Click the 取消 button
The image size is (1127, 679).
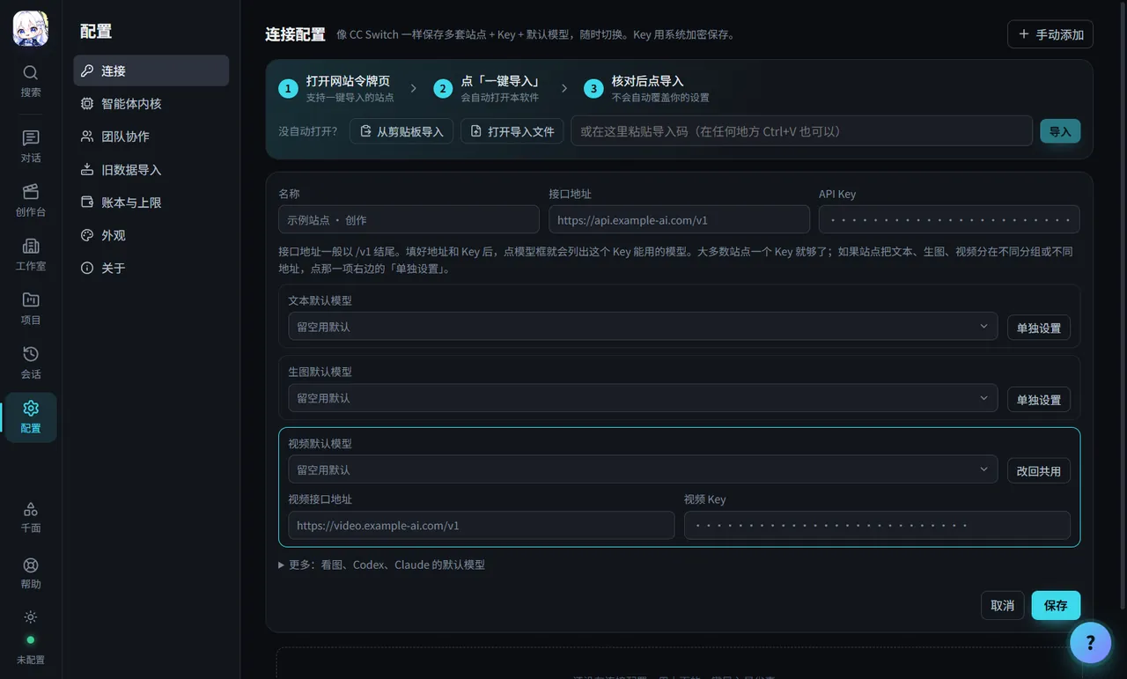click(x=1002, y=605)
